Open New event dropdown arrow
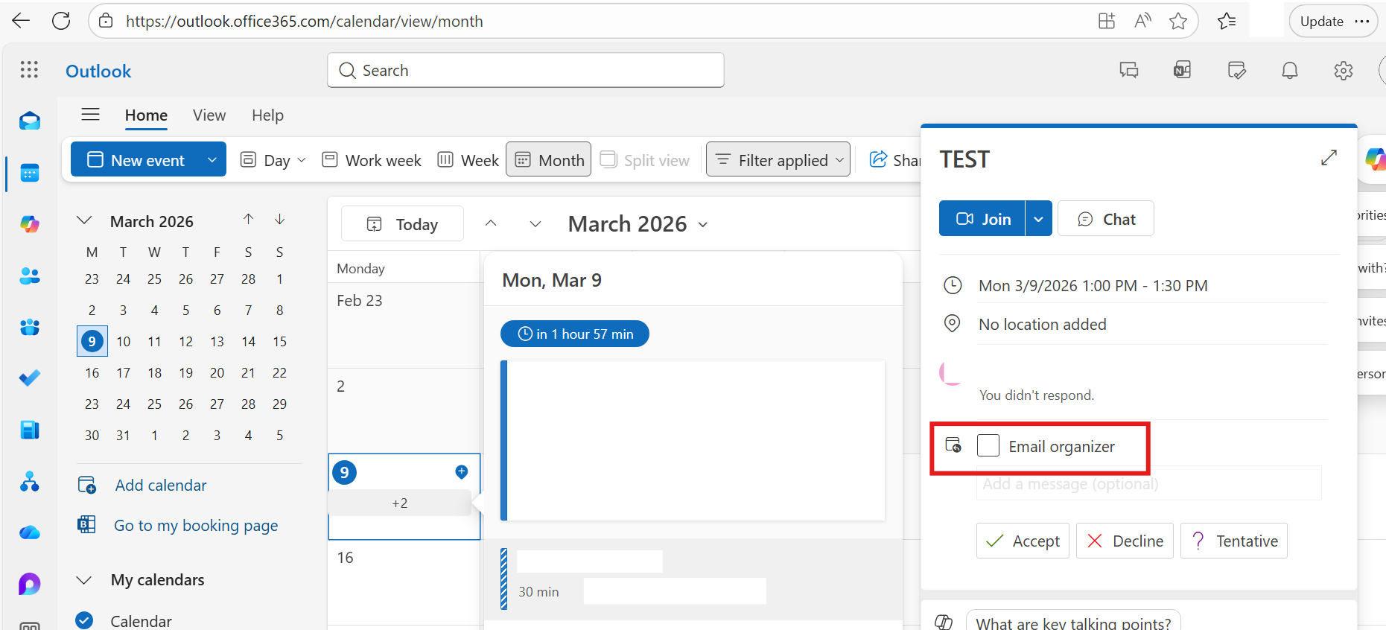This screenshot has height=630, width=1386. 212,159
